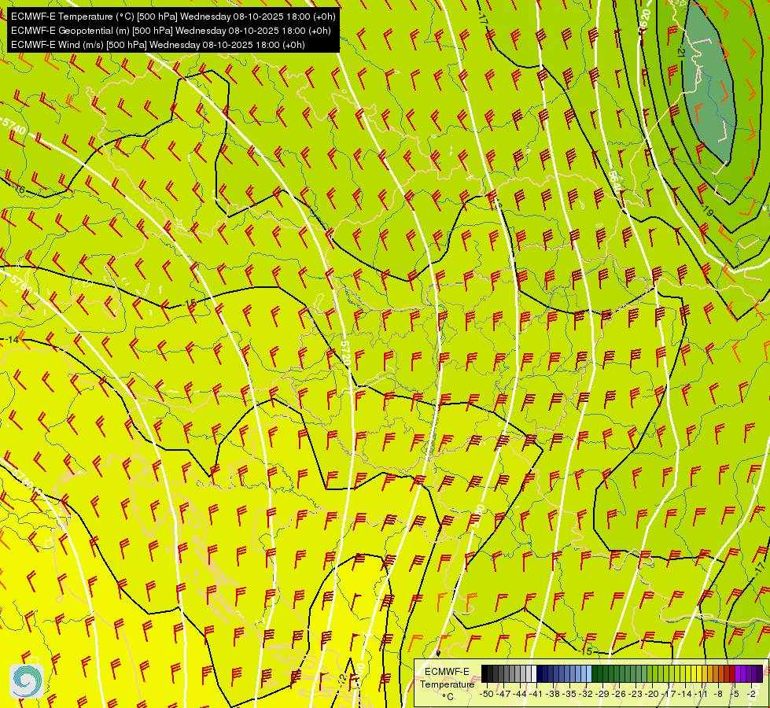770x708 pixels.
Task: Click the -47 legend tick label
Action: coord(503,694)
